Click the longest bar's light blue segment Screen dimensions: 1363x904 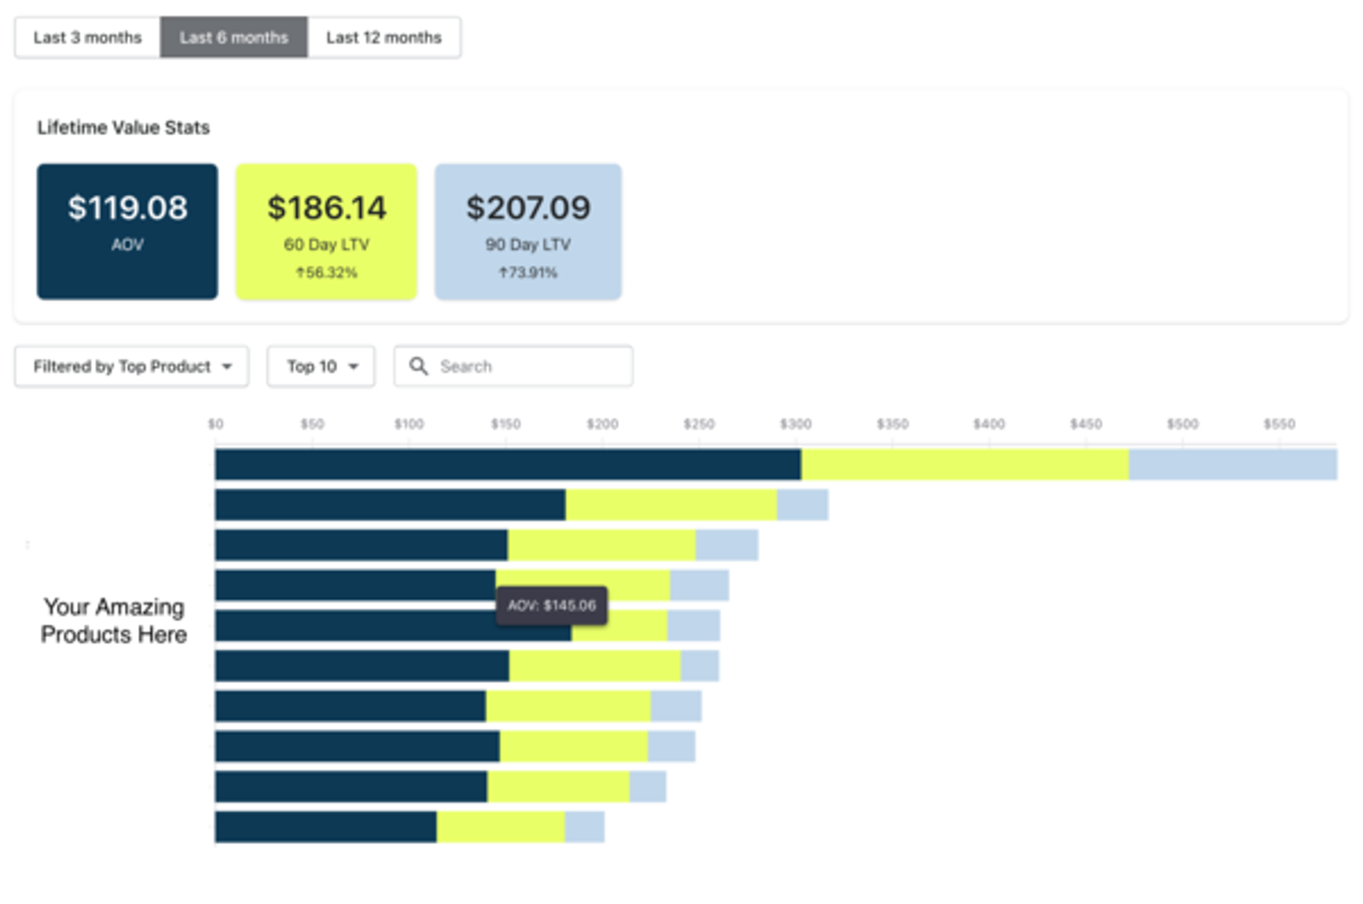coord(1233,465)
